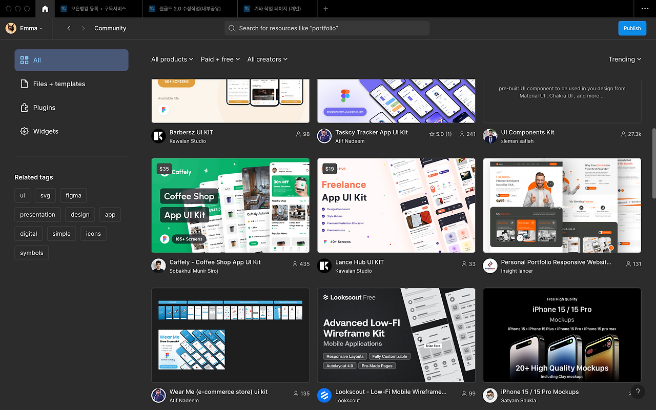This screenshot has width=656, height=410.
Task: Click Satyam Shukla's avatar
Action: point(490,395)
